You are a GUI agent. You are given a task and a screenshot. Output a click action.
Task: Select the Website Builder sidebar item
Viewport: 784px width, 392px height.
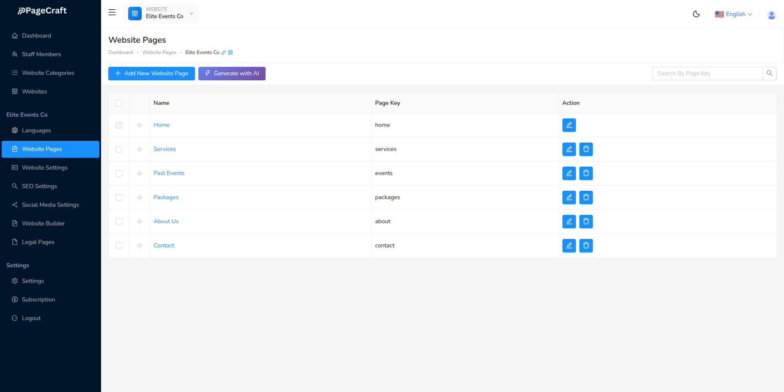click(x=44, y=223)
